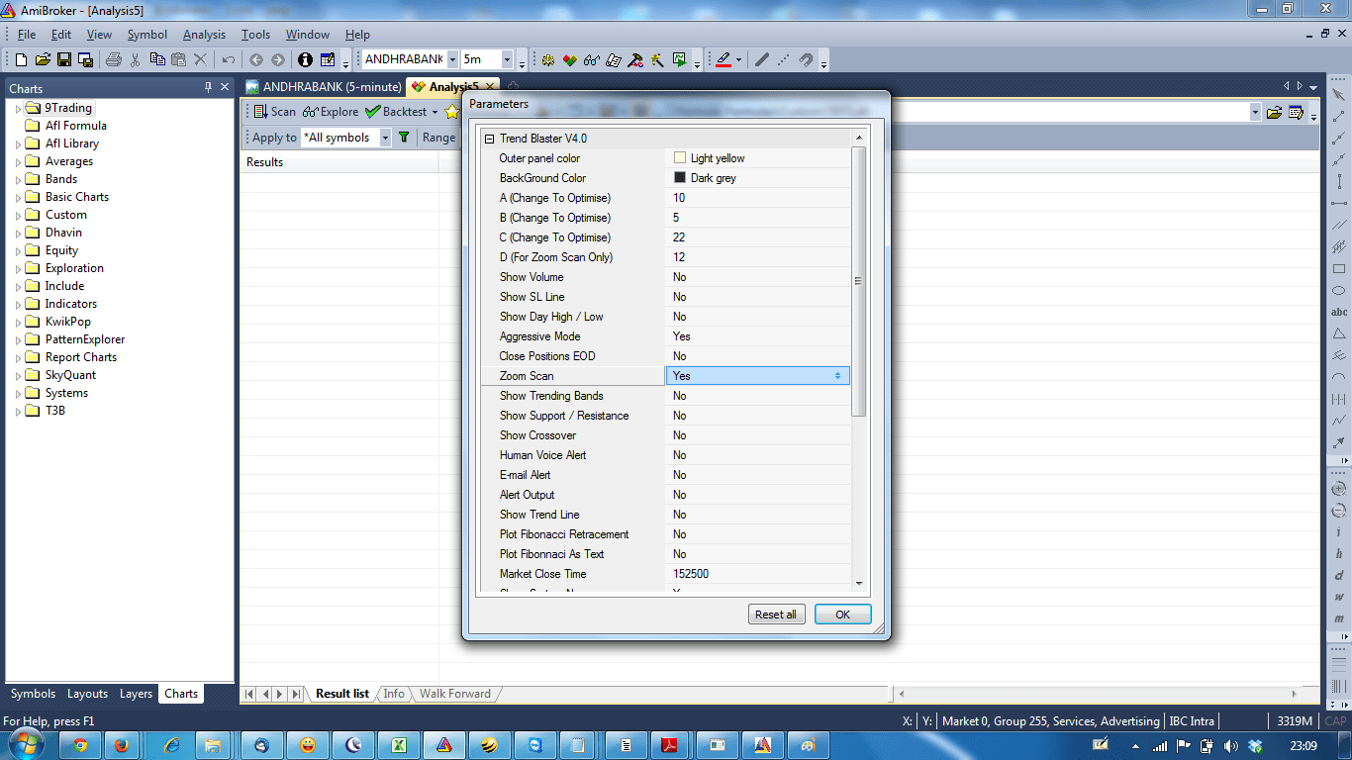This screenshot has height=760, width=1352.
Task: Toggle the Show Volume No value
Action: (758, 277)
